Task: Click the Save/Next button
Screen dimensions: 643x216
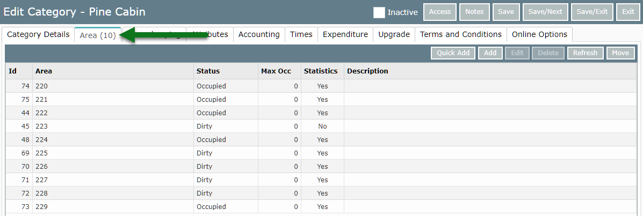Action: [x=545, y=12]
